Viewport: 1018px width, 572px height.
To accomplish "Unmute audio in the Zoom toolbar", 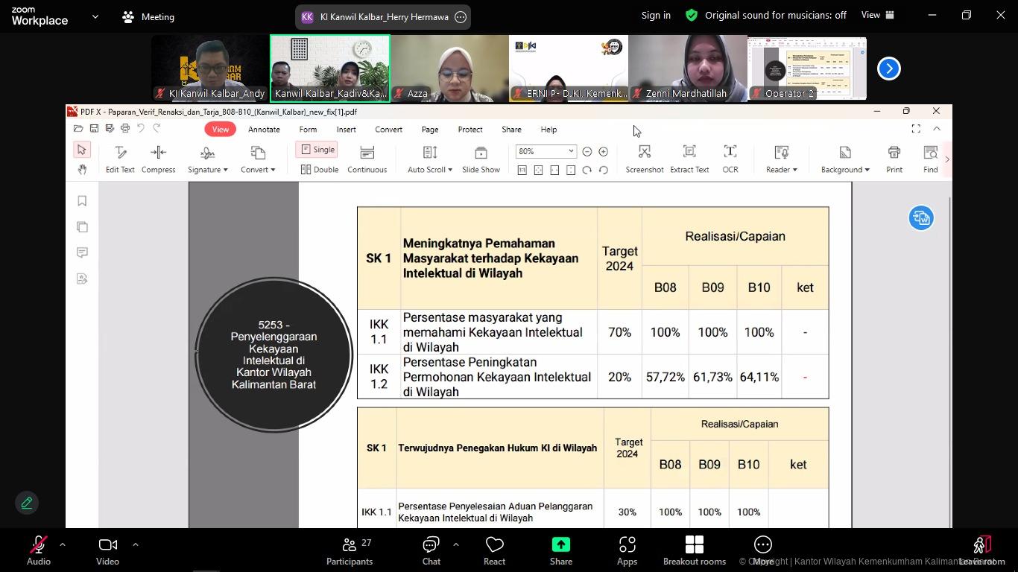I will pyautogui.click(x=39, y=550).
